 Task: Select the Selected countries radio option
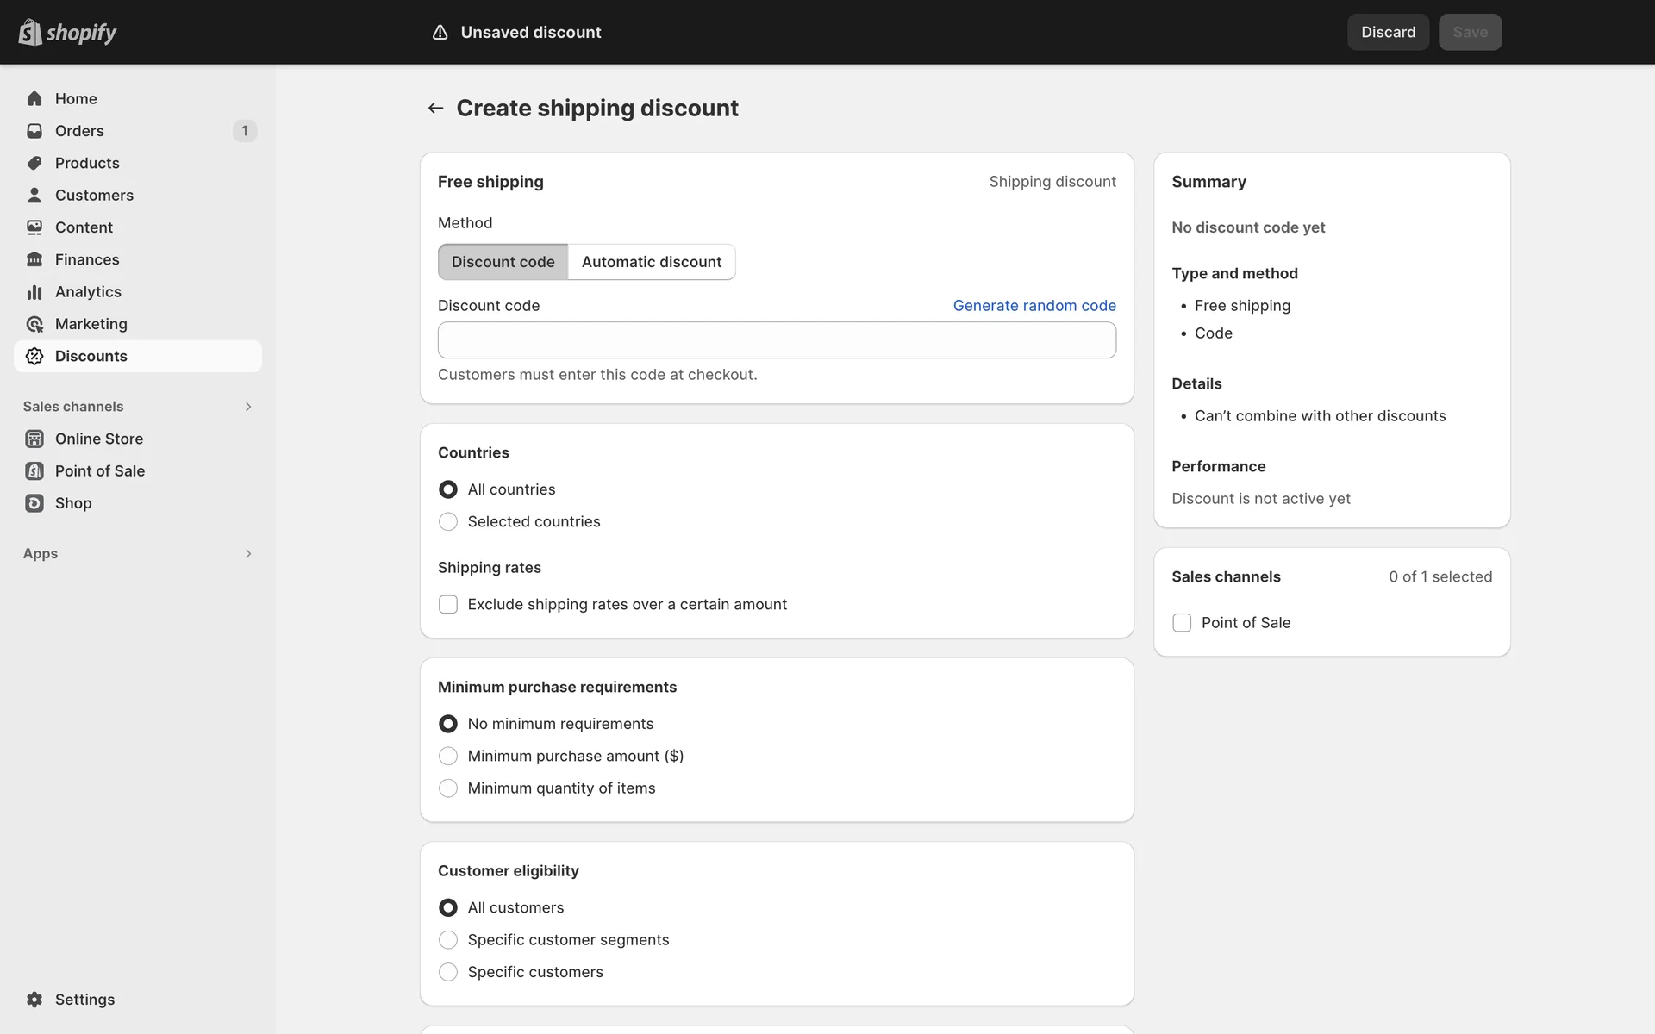pyautogui.click(x=448, y=521)
